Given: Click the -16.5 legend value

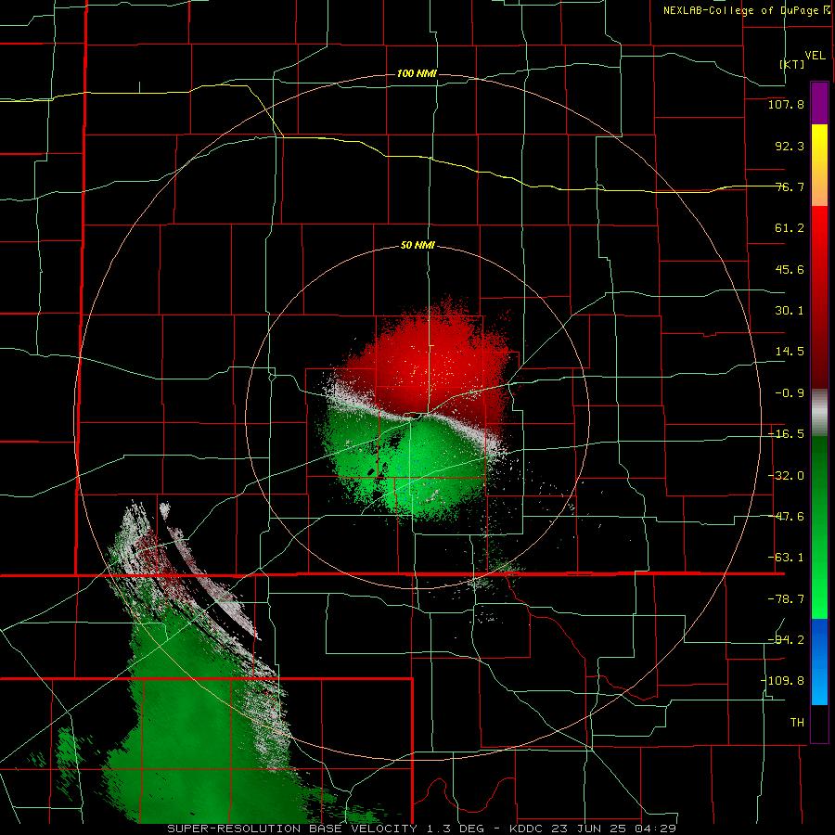Looking at the screenshot, I should coord(786,434).
